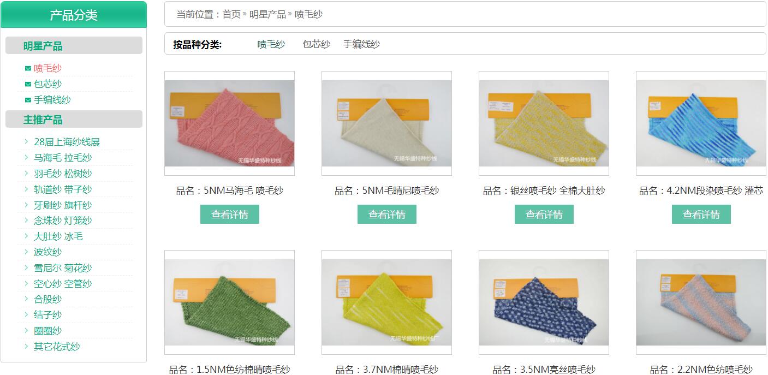Viewport: 768px width, 375px height.
Task: Click the envelope icon beside 手编线纱
Action: 28,100
